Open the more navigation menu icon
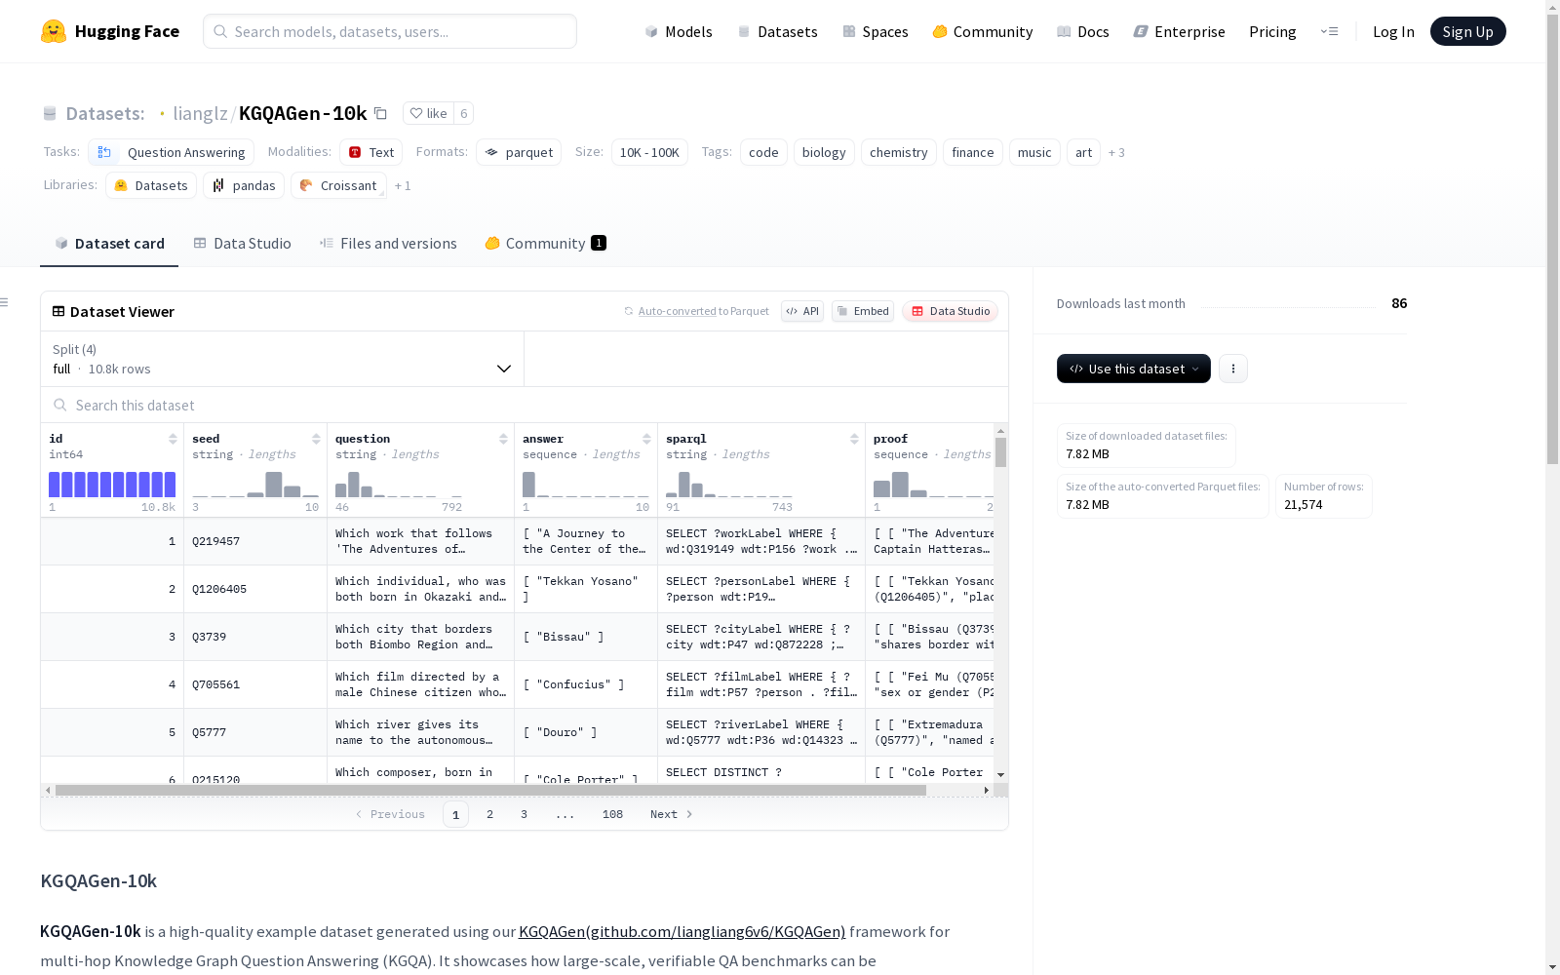 pyautogui.click(x=1329, y=31)
